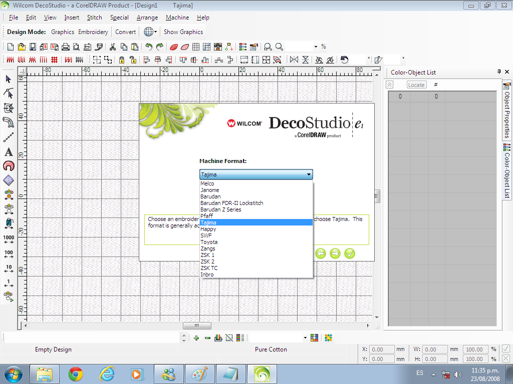Viewport: 513px width, 384px height.
Task: Click the red hash cross-stitch pattern icon
Action: [54, 59]
